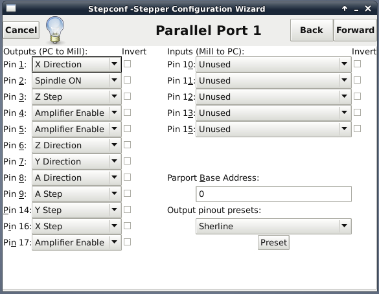Screen dimensions: 379x294
Task: Open Pin 15 Unused input dropdown
Action: coord(273,130)
